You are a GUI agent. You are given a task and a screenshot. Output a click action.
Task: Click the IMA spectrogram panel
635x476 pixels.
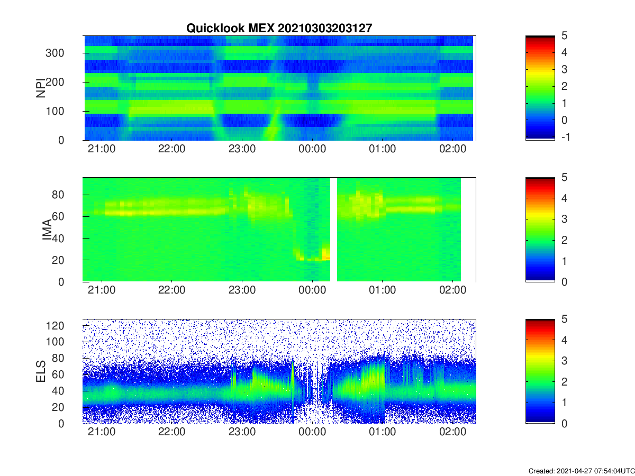coord(279,230)
